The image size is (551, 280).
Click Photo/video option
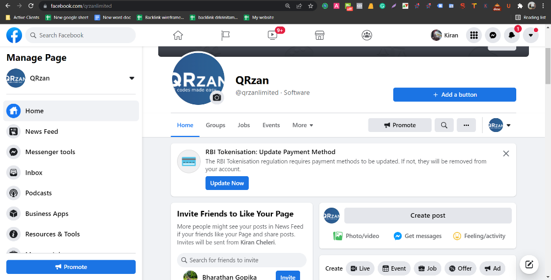pyautogui.click(x=356, y=236)
